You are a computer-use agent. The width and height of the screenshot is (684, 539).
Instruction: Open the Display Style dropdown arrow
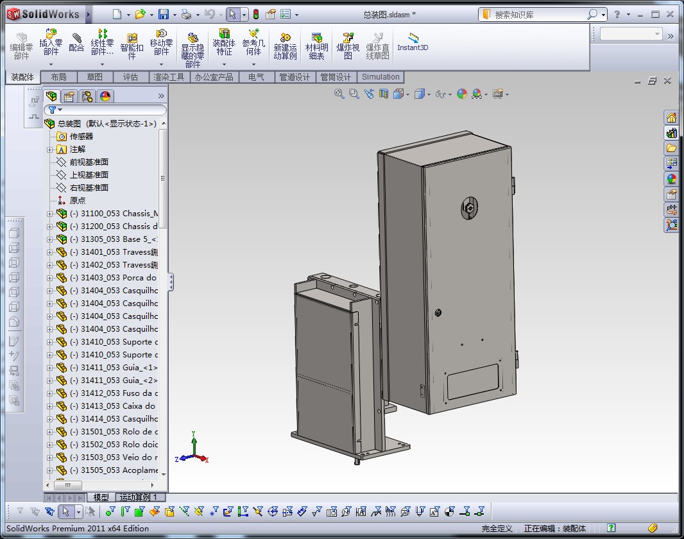(429, 94)
